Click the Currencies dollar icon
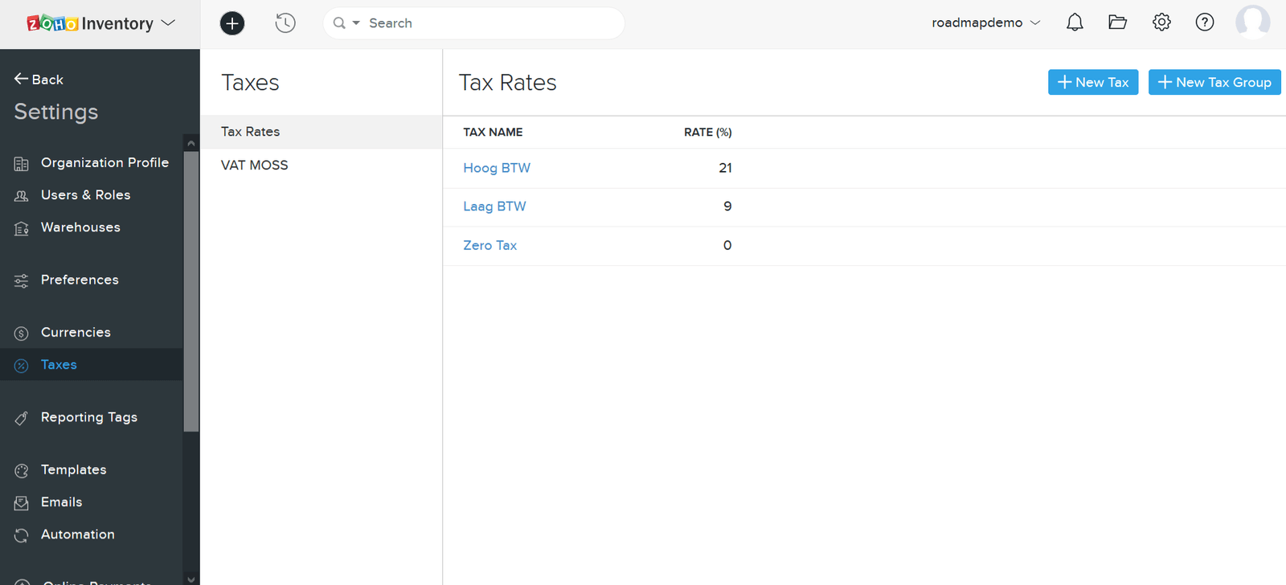The height and width of the screenshot is (585, 1286). 22,333
